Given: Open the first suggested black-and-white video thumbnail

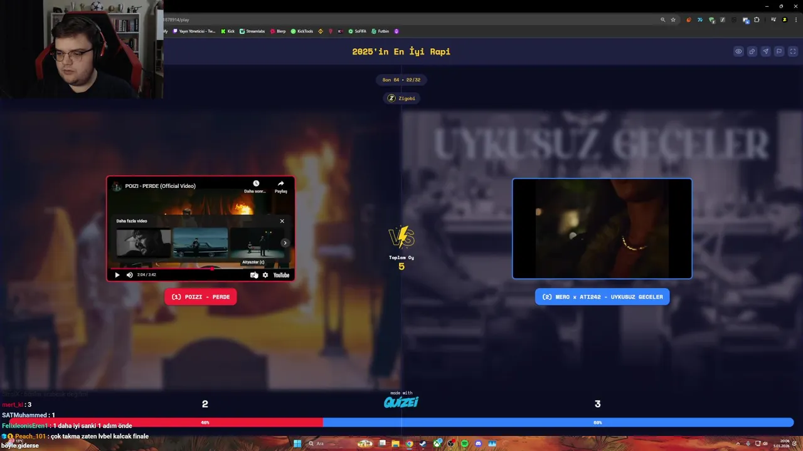Looking at the screenshot, I should pos(143,242).
